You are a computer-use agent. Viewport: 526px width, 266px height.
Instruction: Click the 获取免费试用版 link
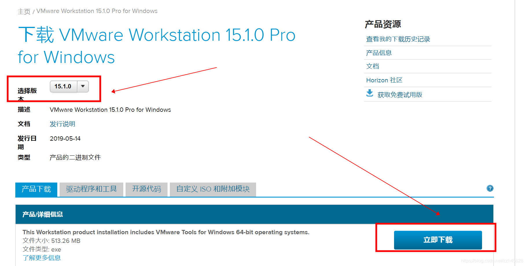(x=400, y=95)
